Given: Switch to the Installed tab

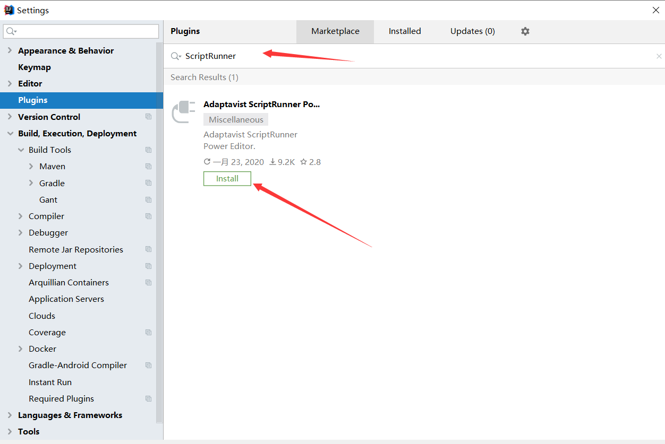Looking at the screenshot, I should tap(405, 31).
